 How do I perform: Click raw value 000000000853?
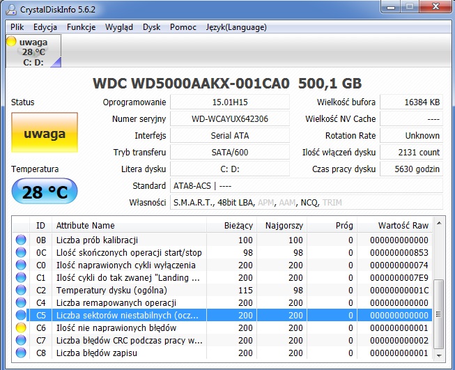pos(399,253)
